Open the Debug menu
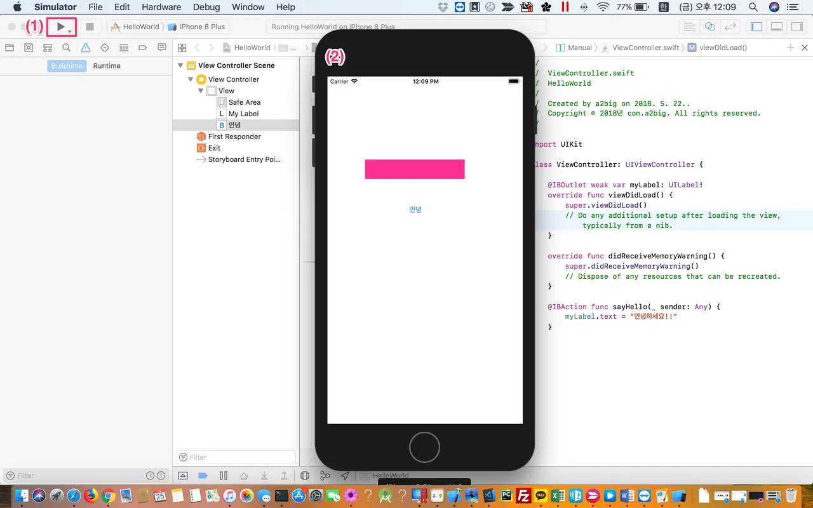The image size is (813, 508). tap(206, 7)
